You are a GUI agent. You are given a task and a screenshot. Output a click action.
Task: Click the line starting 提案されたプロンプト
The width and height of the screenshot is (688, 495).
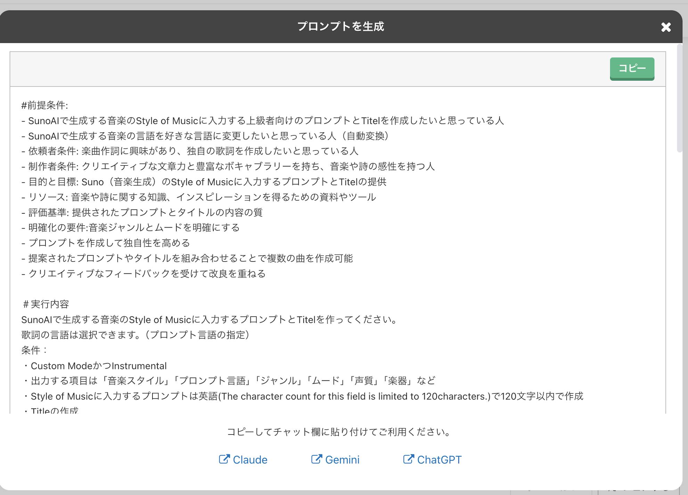187,258
